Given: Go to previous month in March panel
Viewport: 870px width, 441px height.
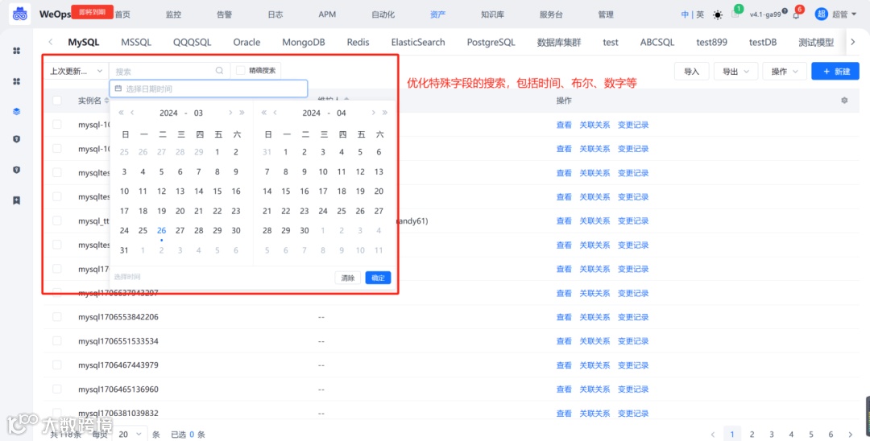Looking at the screenshot, I should click(133, 113).
